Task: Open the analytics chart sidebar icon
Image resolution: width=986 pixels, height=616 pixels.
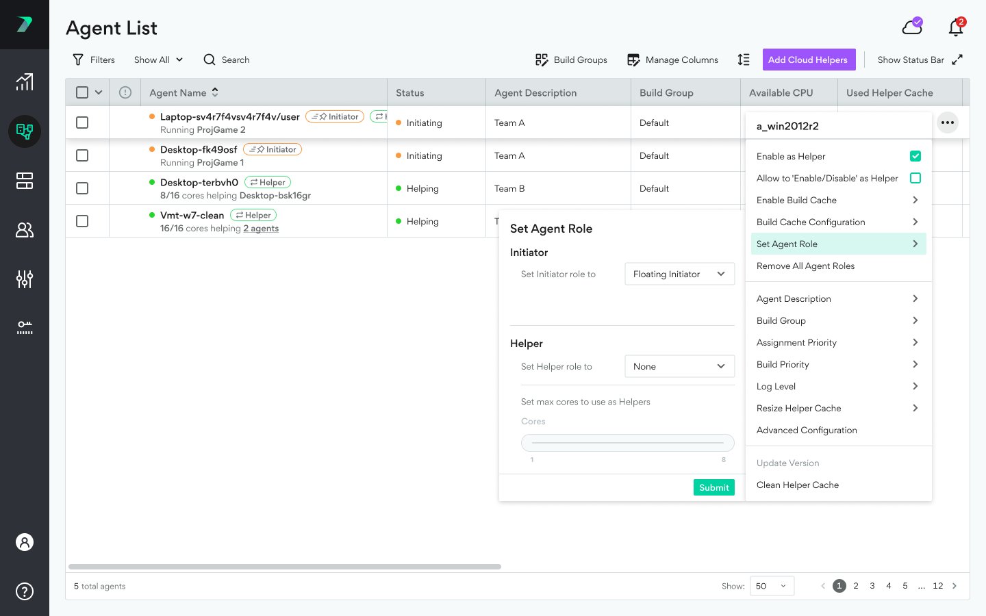Action: [x=25, y=82]
